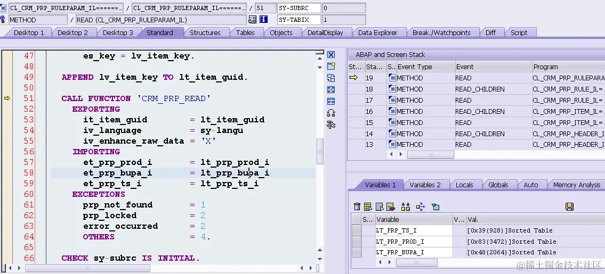Click the stack table's right scroll arrow
605x274 pixels.
[400, 154]
